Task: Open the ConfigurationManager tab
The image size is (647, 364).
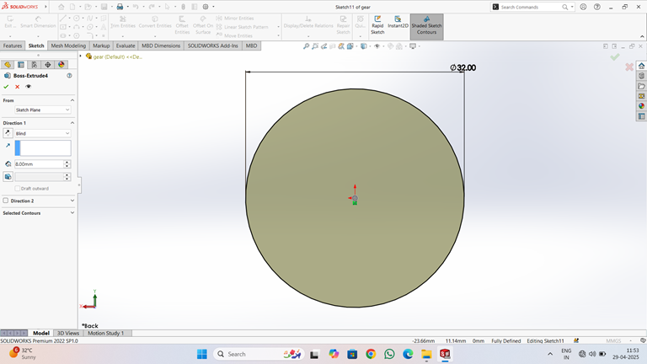Action: 35,64
